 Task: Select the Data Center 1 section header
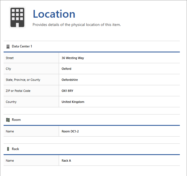pos(22,46)
